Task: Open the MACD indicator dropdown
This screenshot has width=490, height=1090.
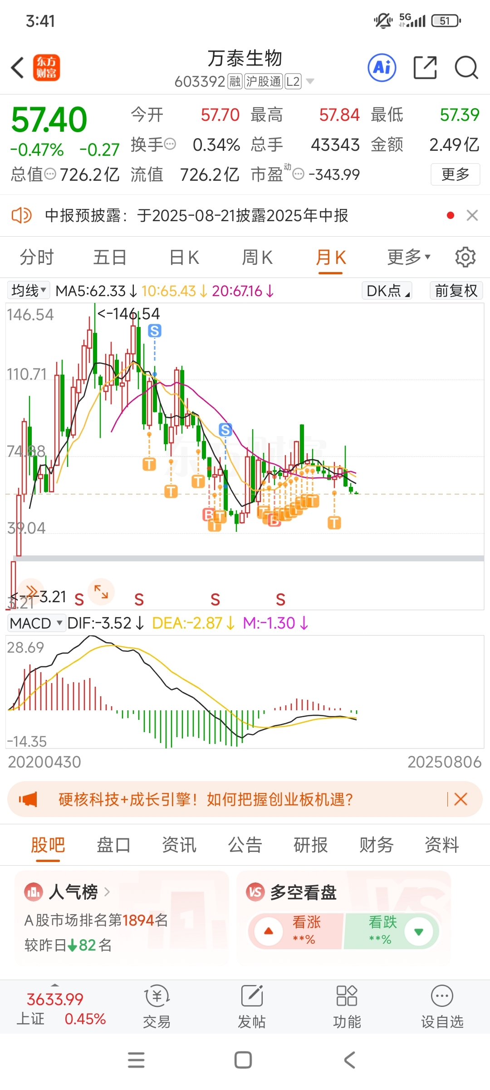Action: pyautogui.click(x=36, y=623)
